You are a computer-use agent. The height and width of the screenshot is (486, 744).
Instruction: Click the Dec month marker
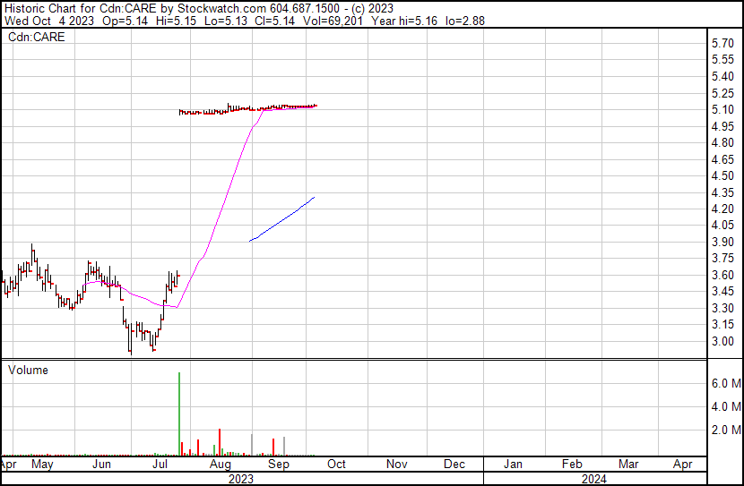click(454, 465)
